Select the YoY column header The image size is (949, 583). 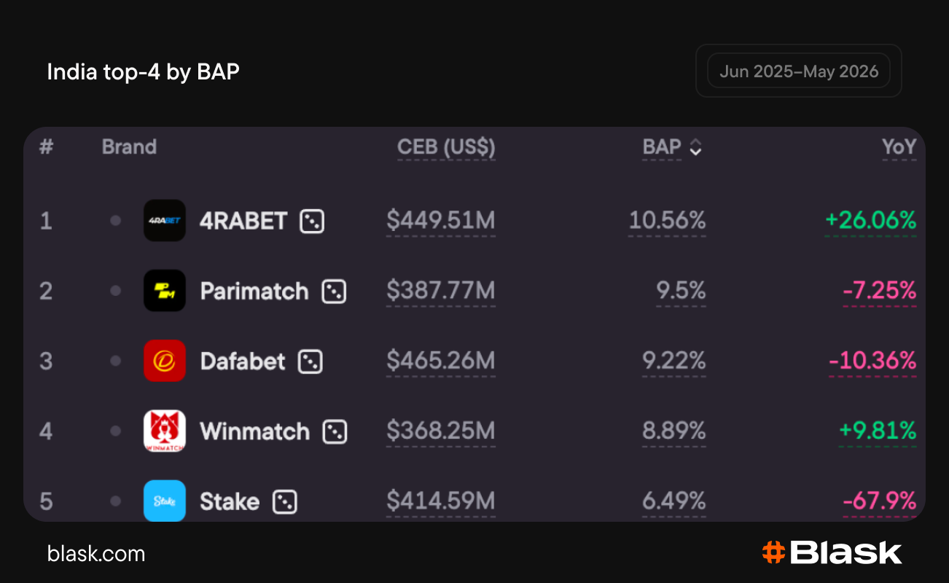(899, 147)
